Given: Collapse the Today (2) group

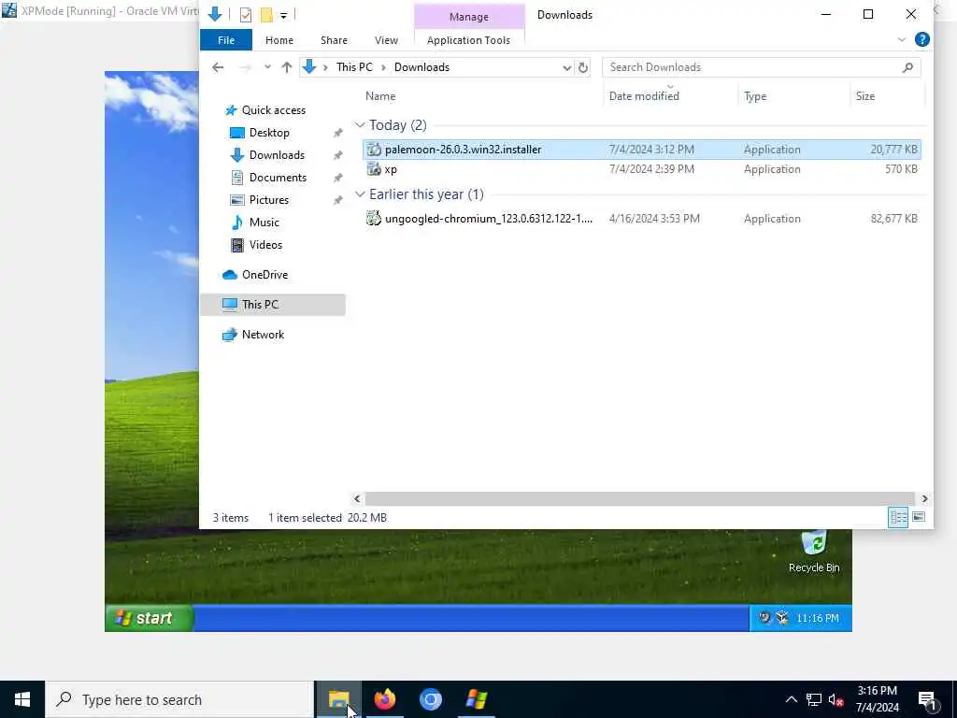Looking at the screenshot, I should [360, 125].
